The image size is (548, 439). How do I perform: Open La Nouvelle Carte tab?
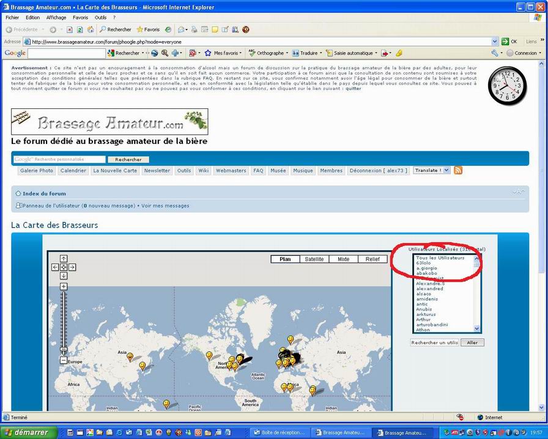(x=115, y=171)
